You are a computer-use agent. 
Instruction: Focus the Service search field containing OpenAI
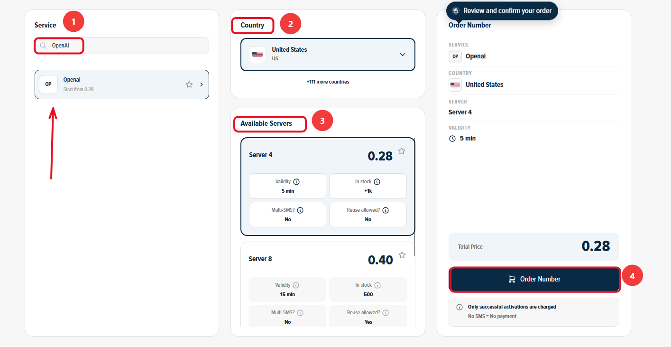pyautogui.click(x=122, y=46)
